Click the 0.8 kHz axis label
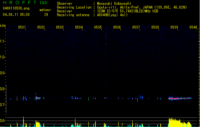Image resolution: width=200 pixels, height=127 pixels. [3, 89]
